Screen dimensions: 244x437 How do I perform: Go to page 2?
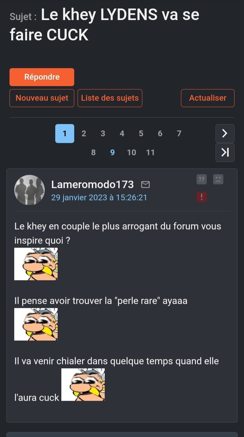click(84, 133)
